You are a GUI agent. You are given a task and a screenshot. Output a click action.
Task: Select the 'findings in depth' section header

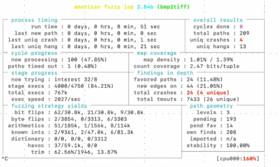tap(165, 73)
